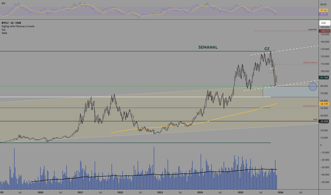Select the 80% level label
Viewport: 331px width, 195px height.
click(x=315, y=119)
